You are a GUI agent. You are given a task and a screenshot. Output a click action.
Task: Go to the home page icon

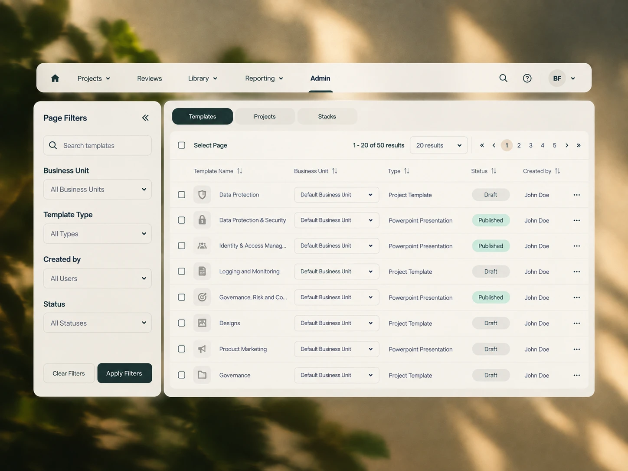(55, 78)
